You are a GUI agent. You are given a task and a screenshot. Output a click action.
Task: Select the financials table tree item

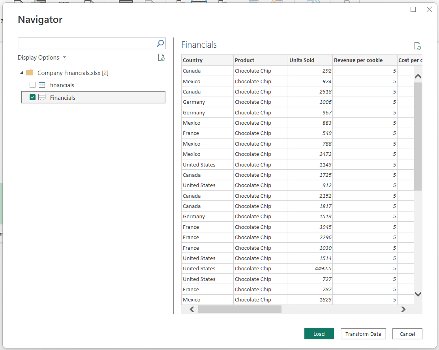point(93,85)
